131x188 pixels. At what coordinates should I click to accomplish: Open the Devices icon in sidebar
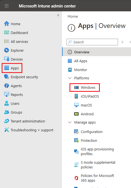[7, 59]
